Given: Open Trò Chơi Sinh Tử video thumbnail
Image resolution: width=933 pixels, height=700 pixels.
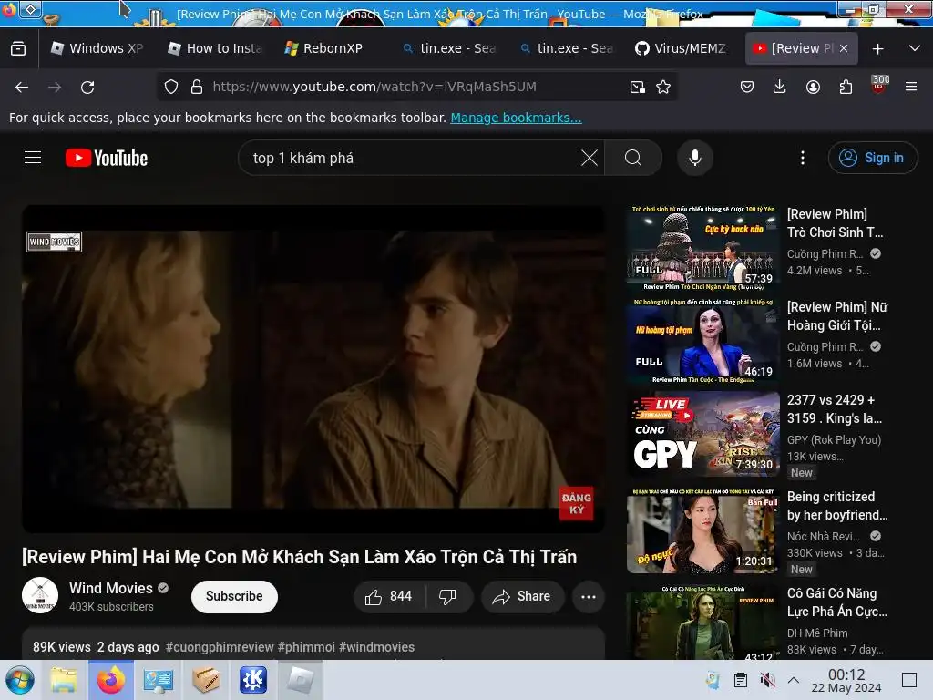Looking at the screenshot, I should click(703, 247).
